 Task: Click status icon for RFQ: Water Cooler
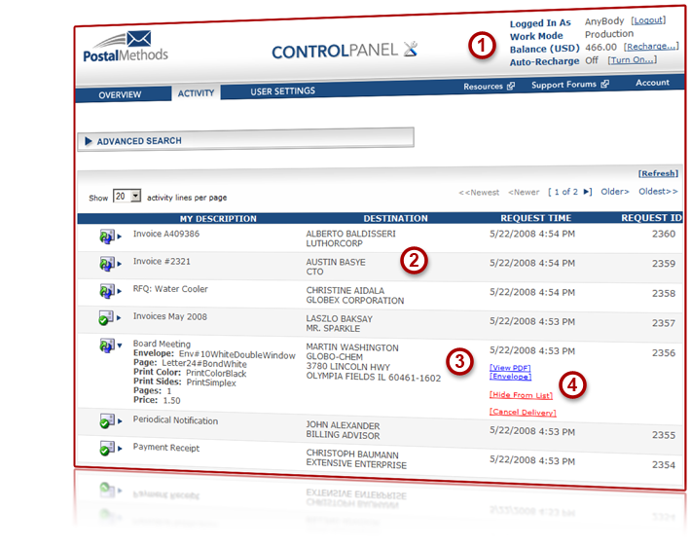coord(107,291)
